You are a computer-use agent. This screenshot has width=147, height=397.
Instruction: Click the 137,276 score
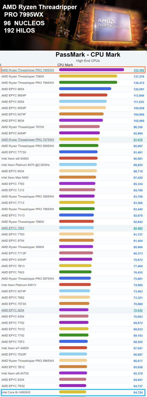(139, 77)
